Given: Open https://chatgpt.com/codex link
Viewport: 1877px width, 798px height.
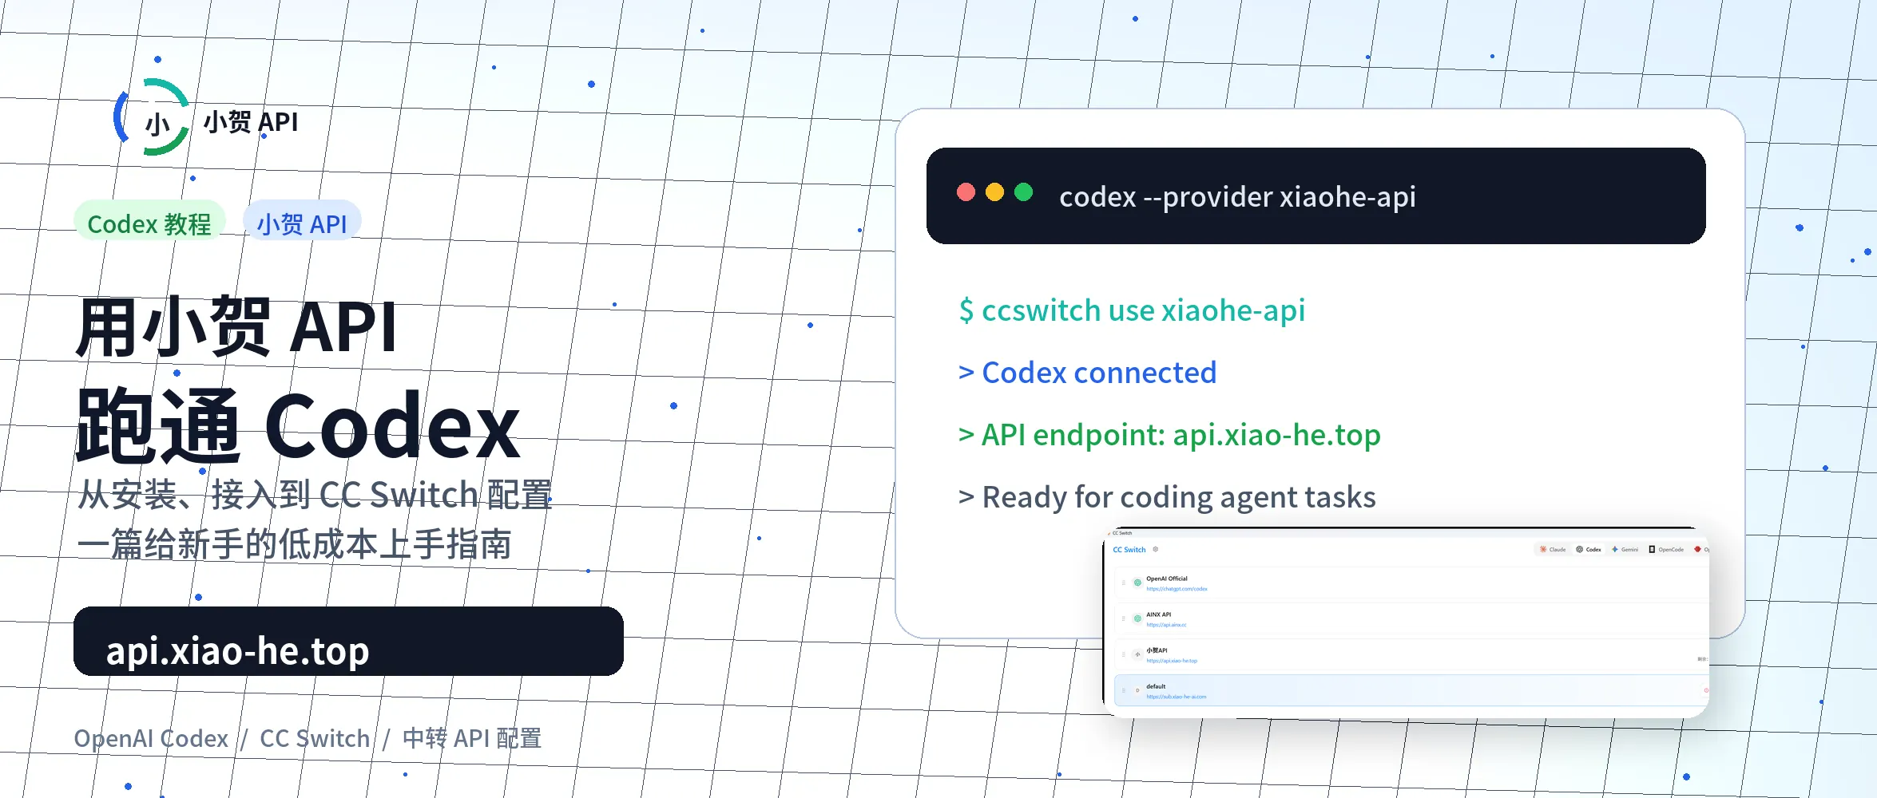Looking at the screenshot, I should (x=1177, y=589).
